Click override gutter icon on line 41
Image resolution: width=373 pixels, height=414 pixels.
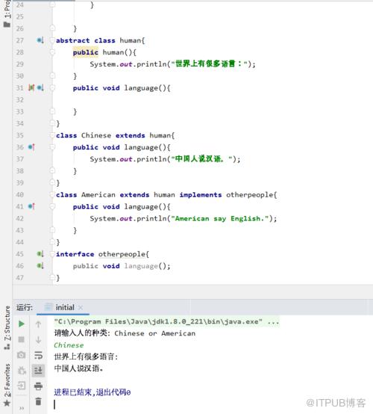(x=31, y=206)
